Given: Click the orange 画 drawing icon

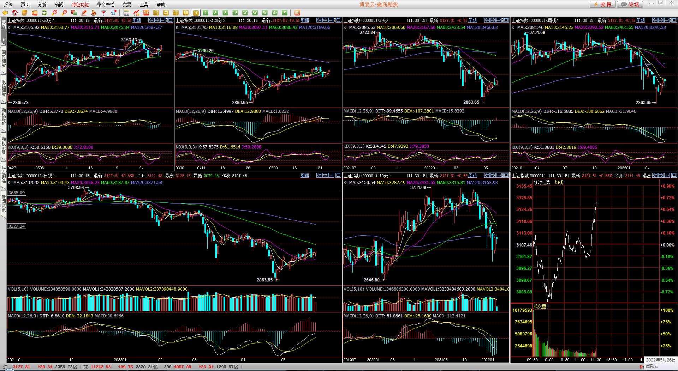Looking at the screenshot, I should coord(297,13).
